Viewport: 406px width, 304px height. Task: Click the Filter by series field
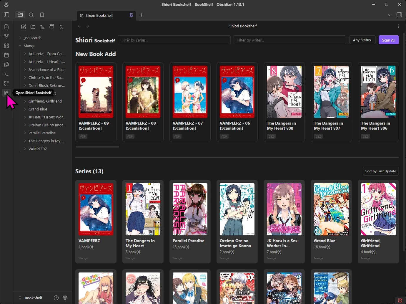(x=174, y=40)
